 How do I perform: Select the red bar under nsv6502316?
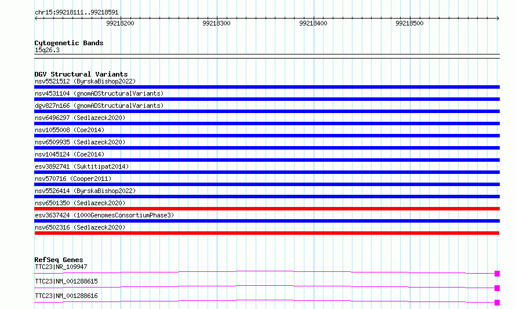point(267,233)
